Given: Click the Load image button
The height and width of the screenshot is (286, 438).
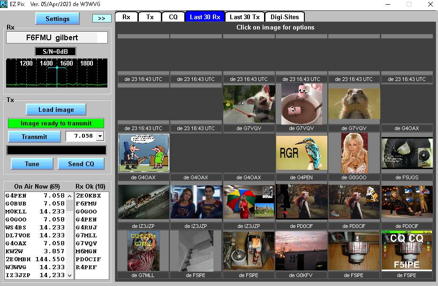Looking at the screenshot, I should 56,110.
